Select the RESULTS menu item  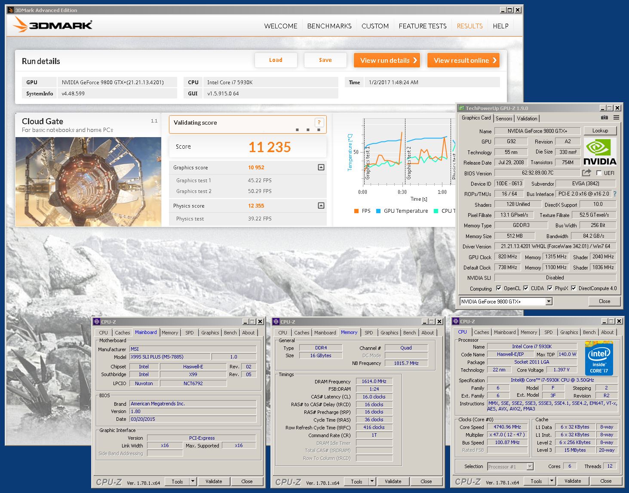pos(469,26)
